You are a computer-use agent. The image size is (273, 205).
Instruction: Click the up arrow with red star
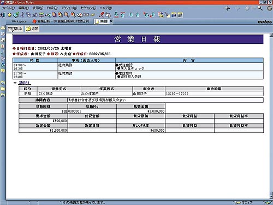tap(152, 15)
